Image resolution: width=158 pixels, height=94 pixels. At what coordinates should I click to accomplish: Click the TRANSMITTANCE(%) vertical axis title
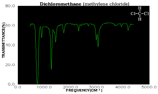tap(3, 40)
